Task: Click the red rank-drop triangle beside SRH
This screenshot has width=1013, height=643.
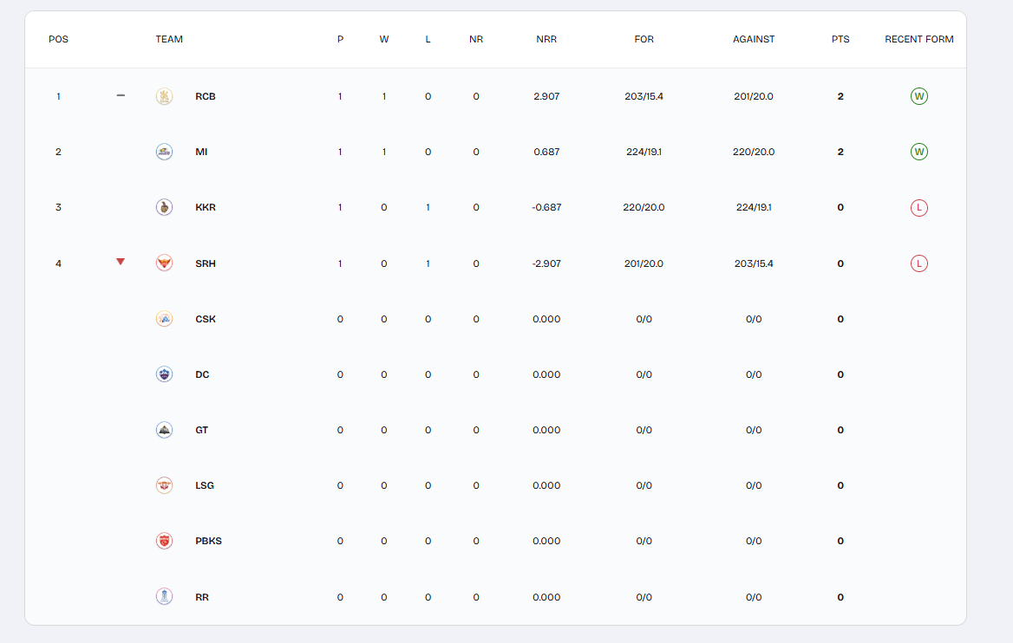Action: (120, 262)
